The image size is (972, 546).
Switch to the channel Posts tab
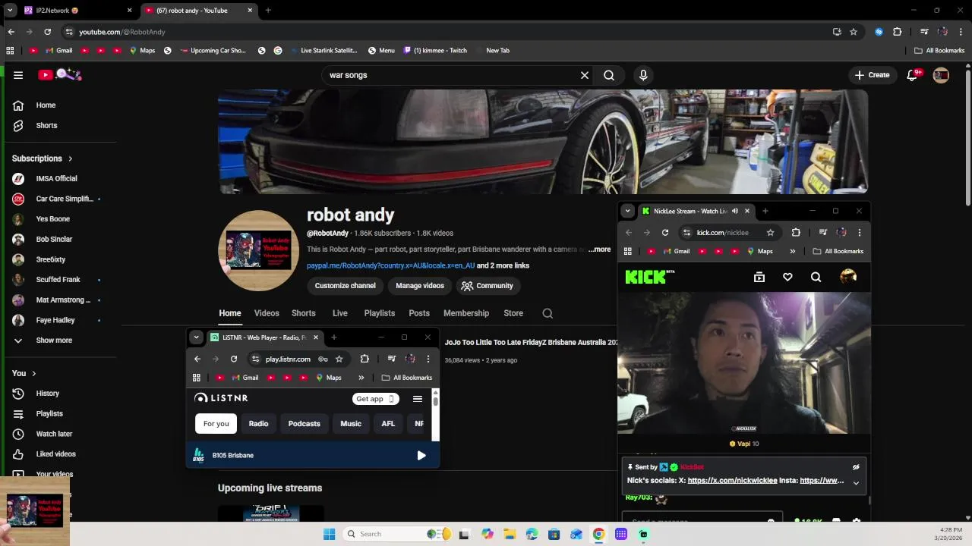coord(419,313)
